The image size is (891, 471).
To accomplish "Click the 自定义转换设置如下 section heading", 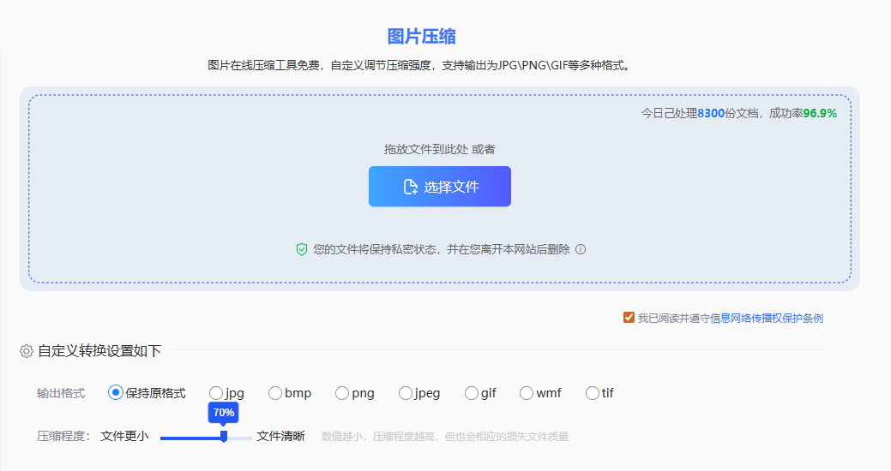I will coord(99,351).
